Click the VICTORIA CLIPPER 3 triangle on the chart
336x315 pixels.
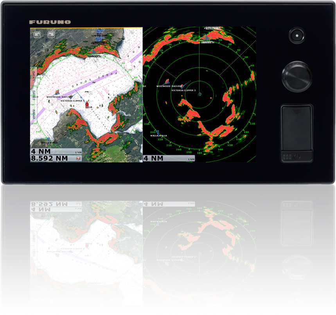point(71,97)
